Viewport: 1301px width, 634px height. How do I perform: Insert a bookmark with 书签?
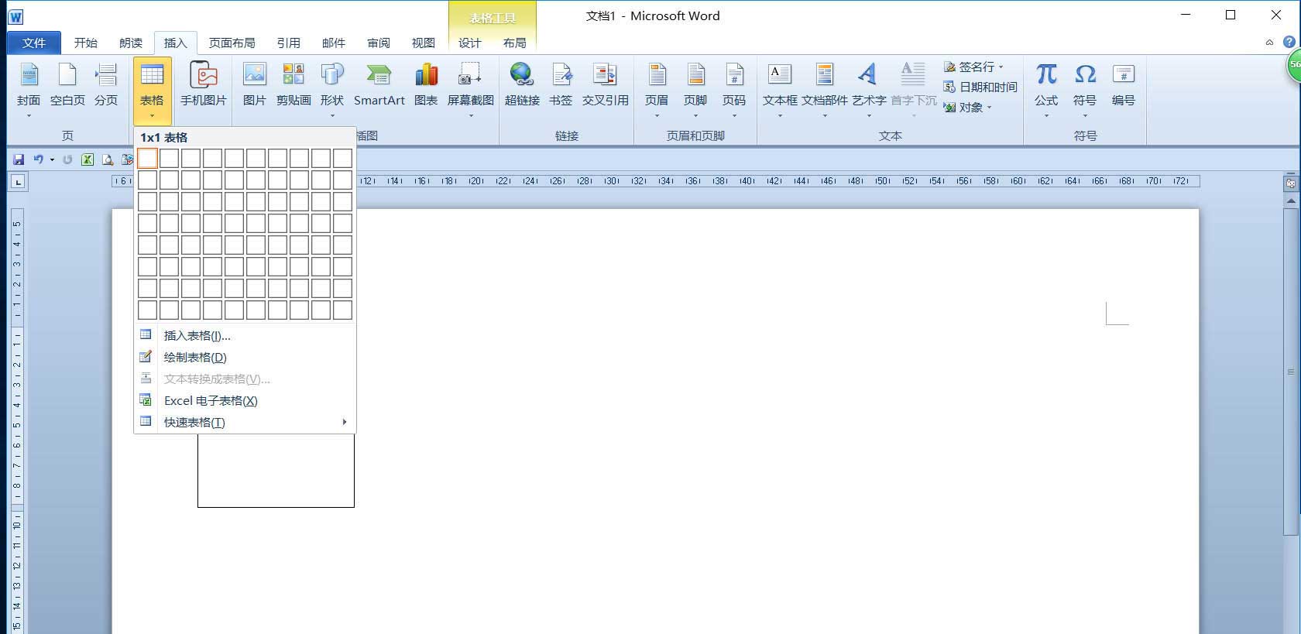pyautogui.click(x=561, y=86)
